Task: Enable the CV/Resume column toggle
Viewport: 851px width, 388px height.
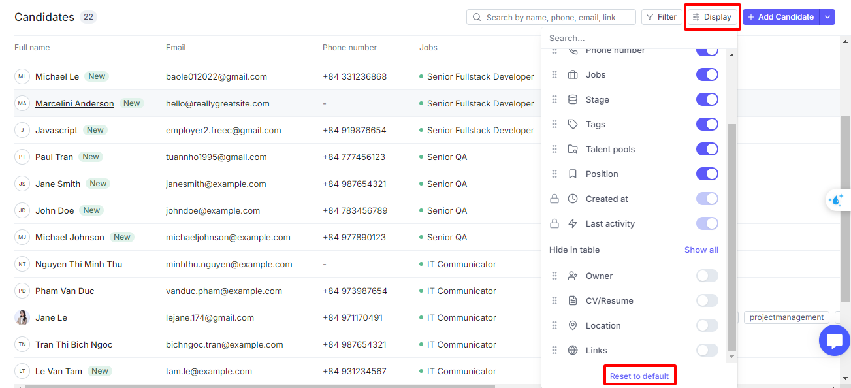Action: 707,301
